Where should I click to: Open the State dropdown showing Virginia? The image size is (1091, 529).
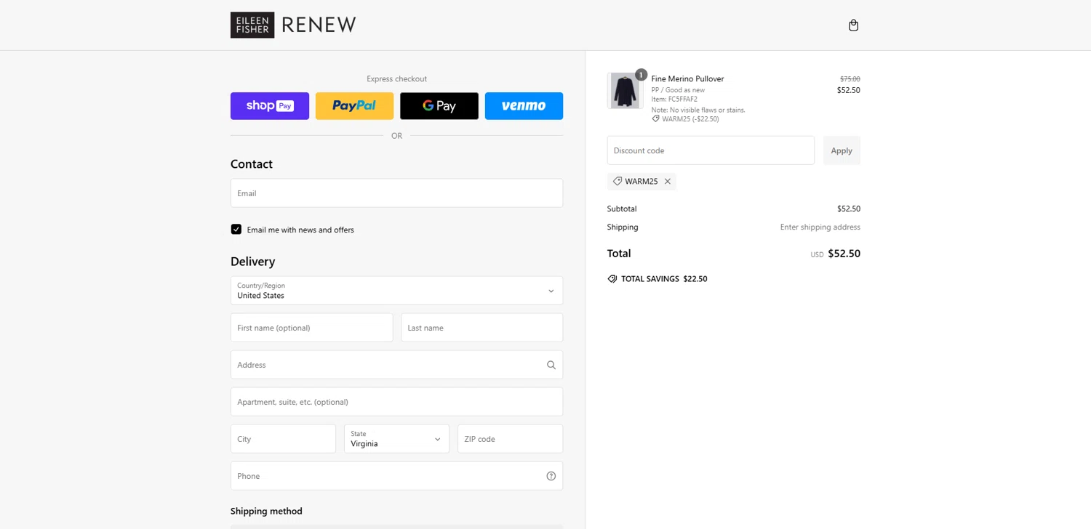coord(396,439)
